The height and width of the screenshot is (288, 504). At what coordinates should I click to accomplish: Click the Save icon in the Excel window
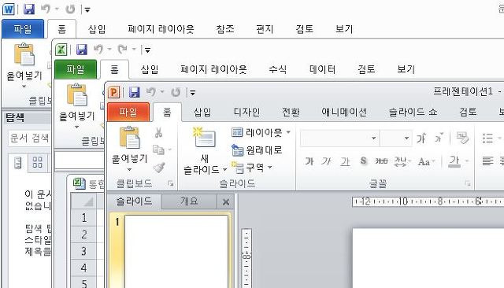[82, 50]
